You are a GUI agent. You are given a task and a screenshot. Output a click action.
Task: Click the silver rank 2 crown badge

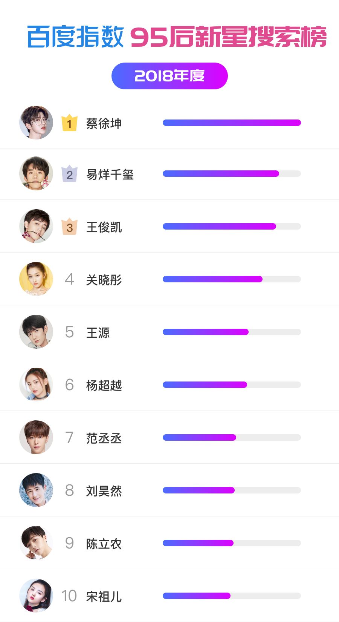(69, 174)
